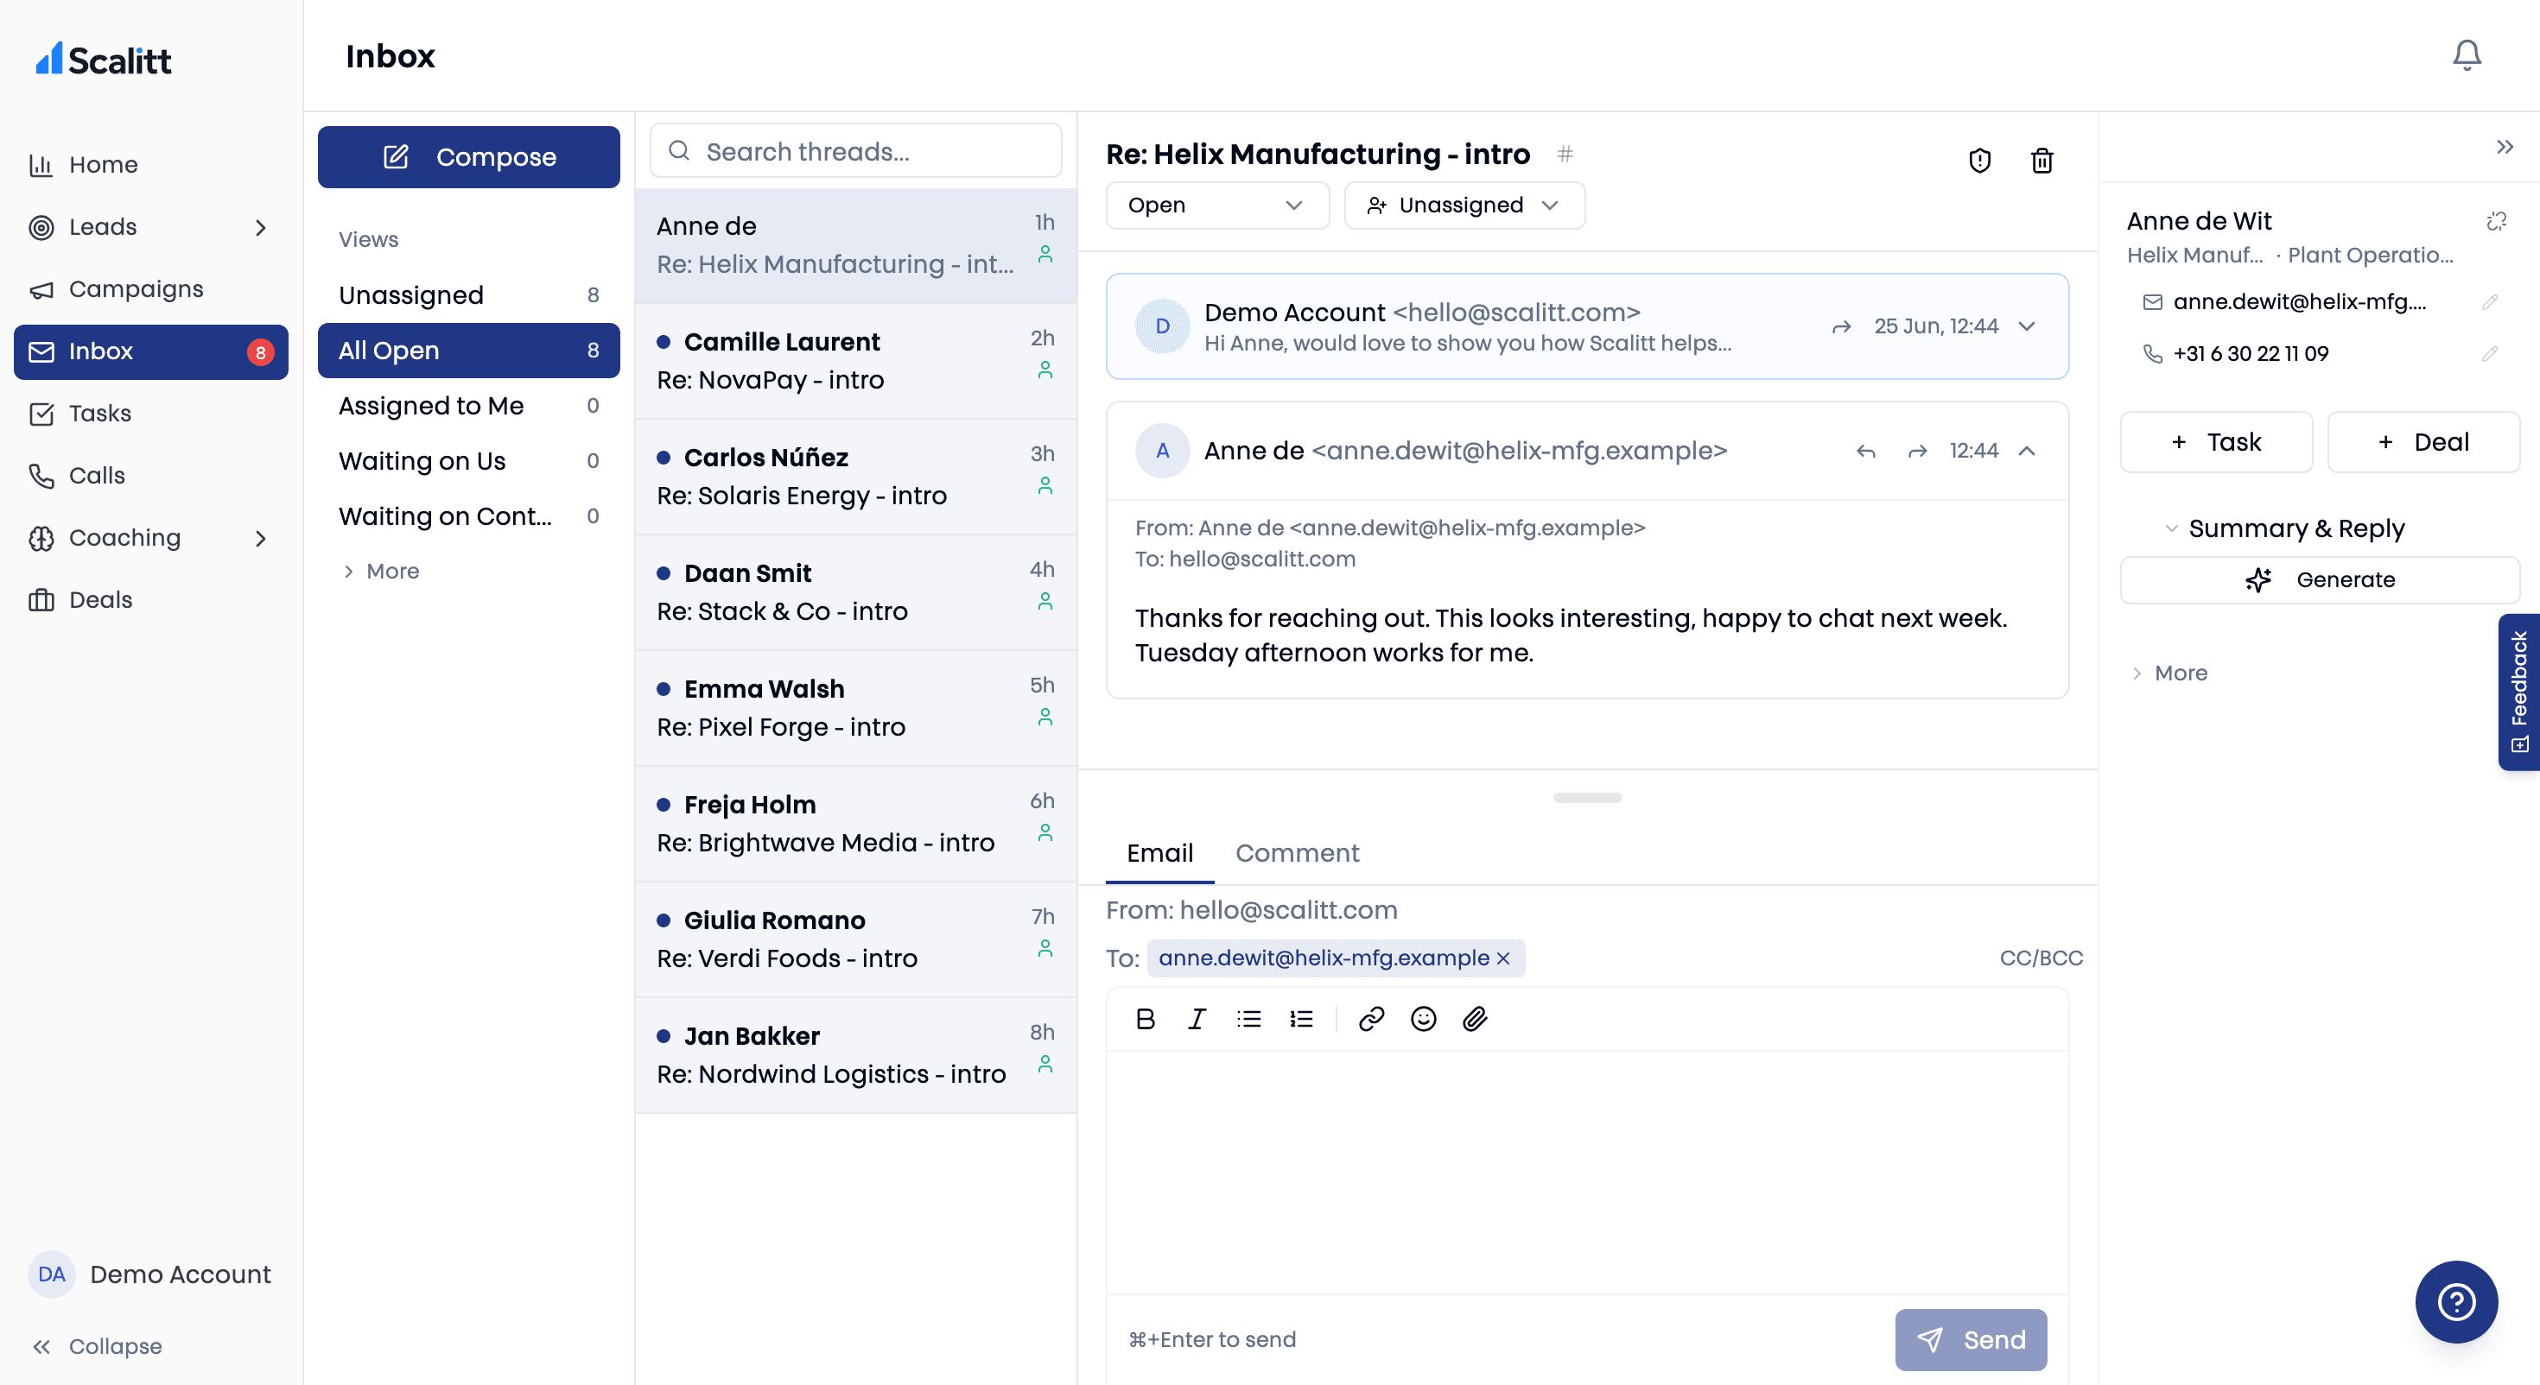Open Deals in sidebar
Image resolution: width=2540 pixels, height=1385 pixels.
coord(151,599)
